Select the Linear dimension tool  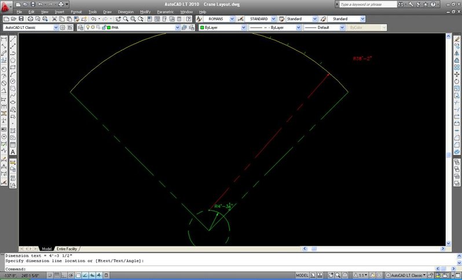[x=4, y=39]
